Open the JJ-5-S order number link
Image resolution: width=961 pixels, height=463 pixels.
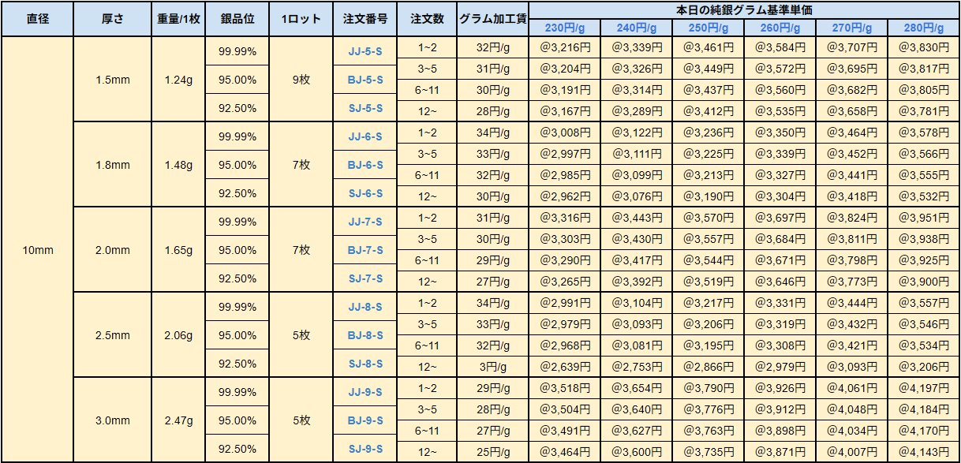tap(365, 51)
